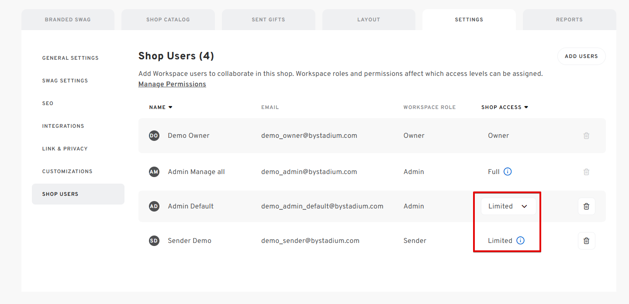Sort users by Name column
The width and height of the screenshot is (629, 304).
160,107
